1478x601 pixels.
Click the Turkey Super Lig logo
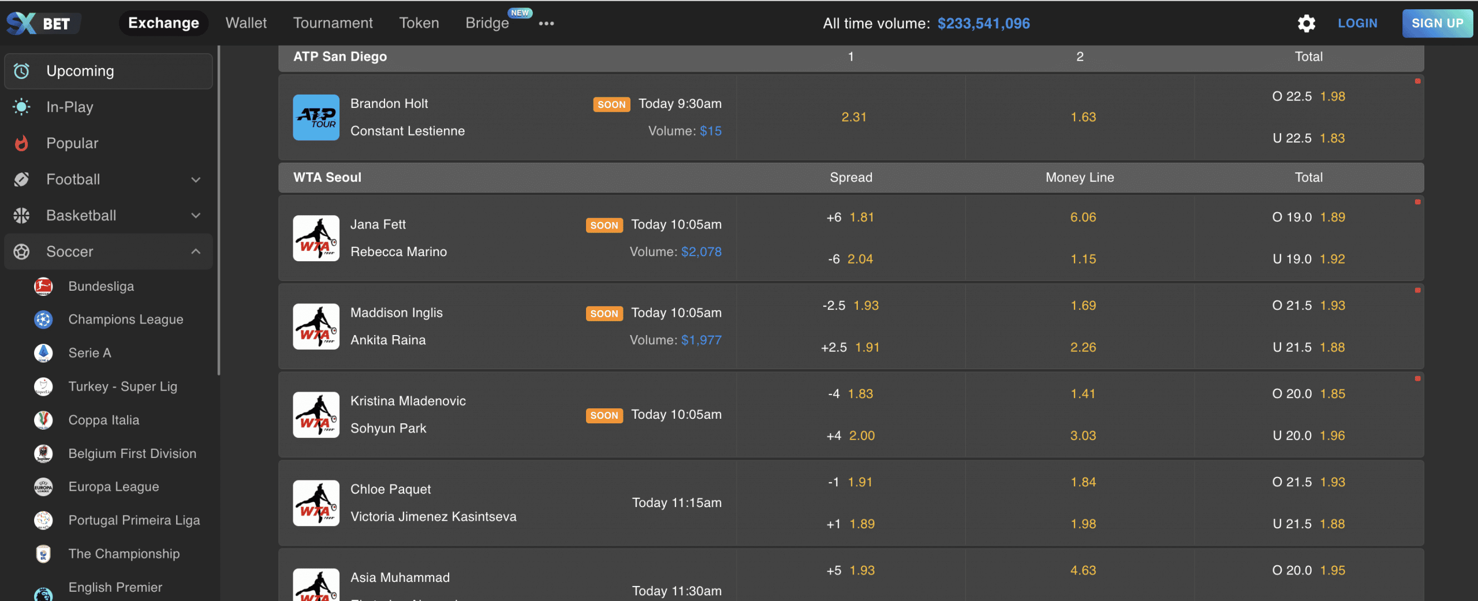pyautogui.click(x=43, y=386)
